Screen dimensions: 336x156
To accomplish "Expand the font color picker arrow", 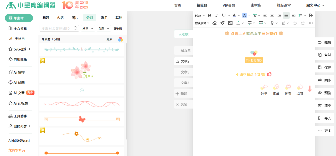I will point(239,16).
